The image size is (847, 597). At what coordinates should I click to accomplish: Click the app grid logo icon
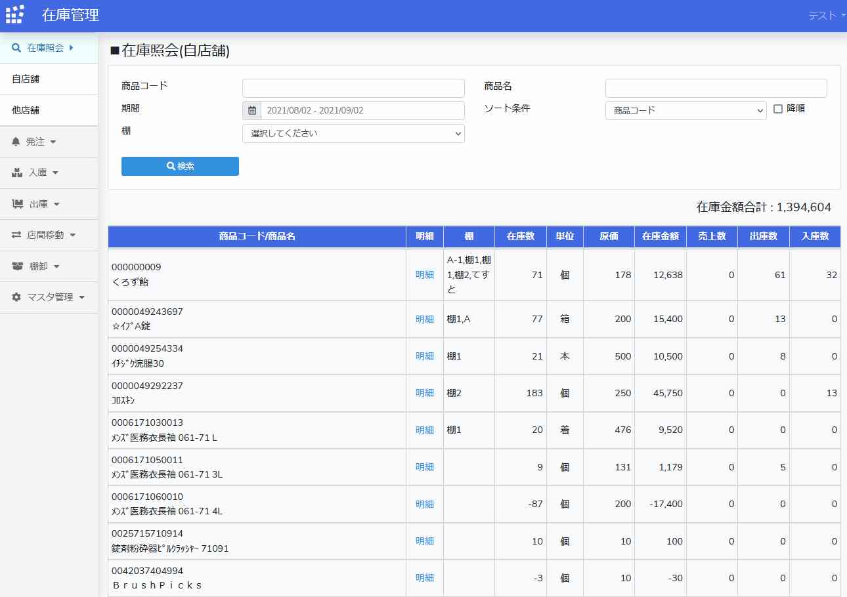(x=15, y=14)
